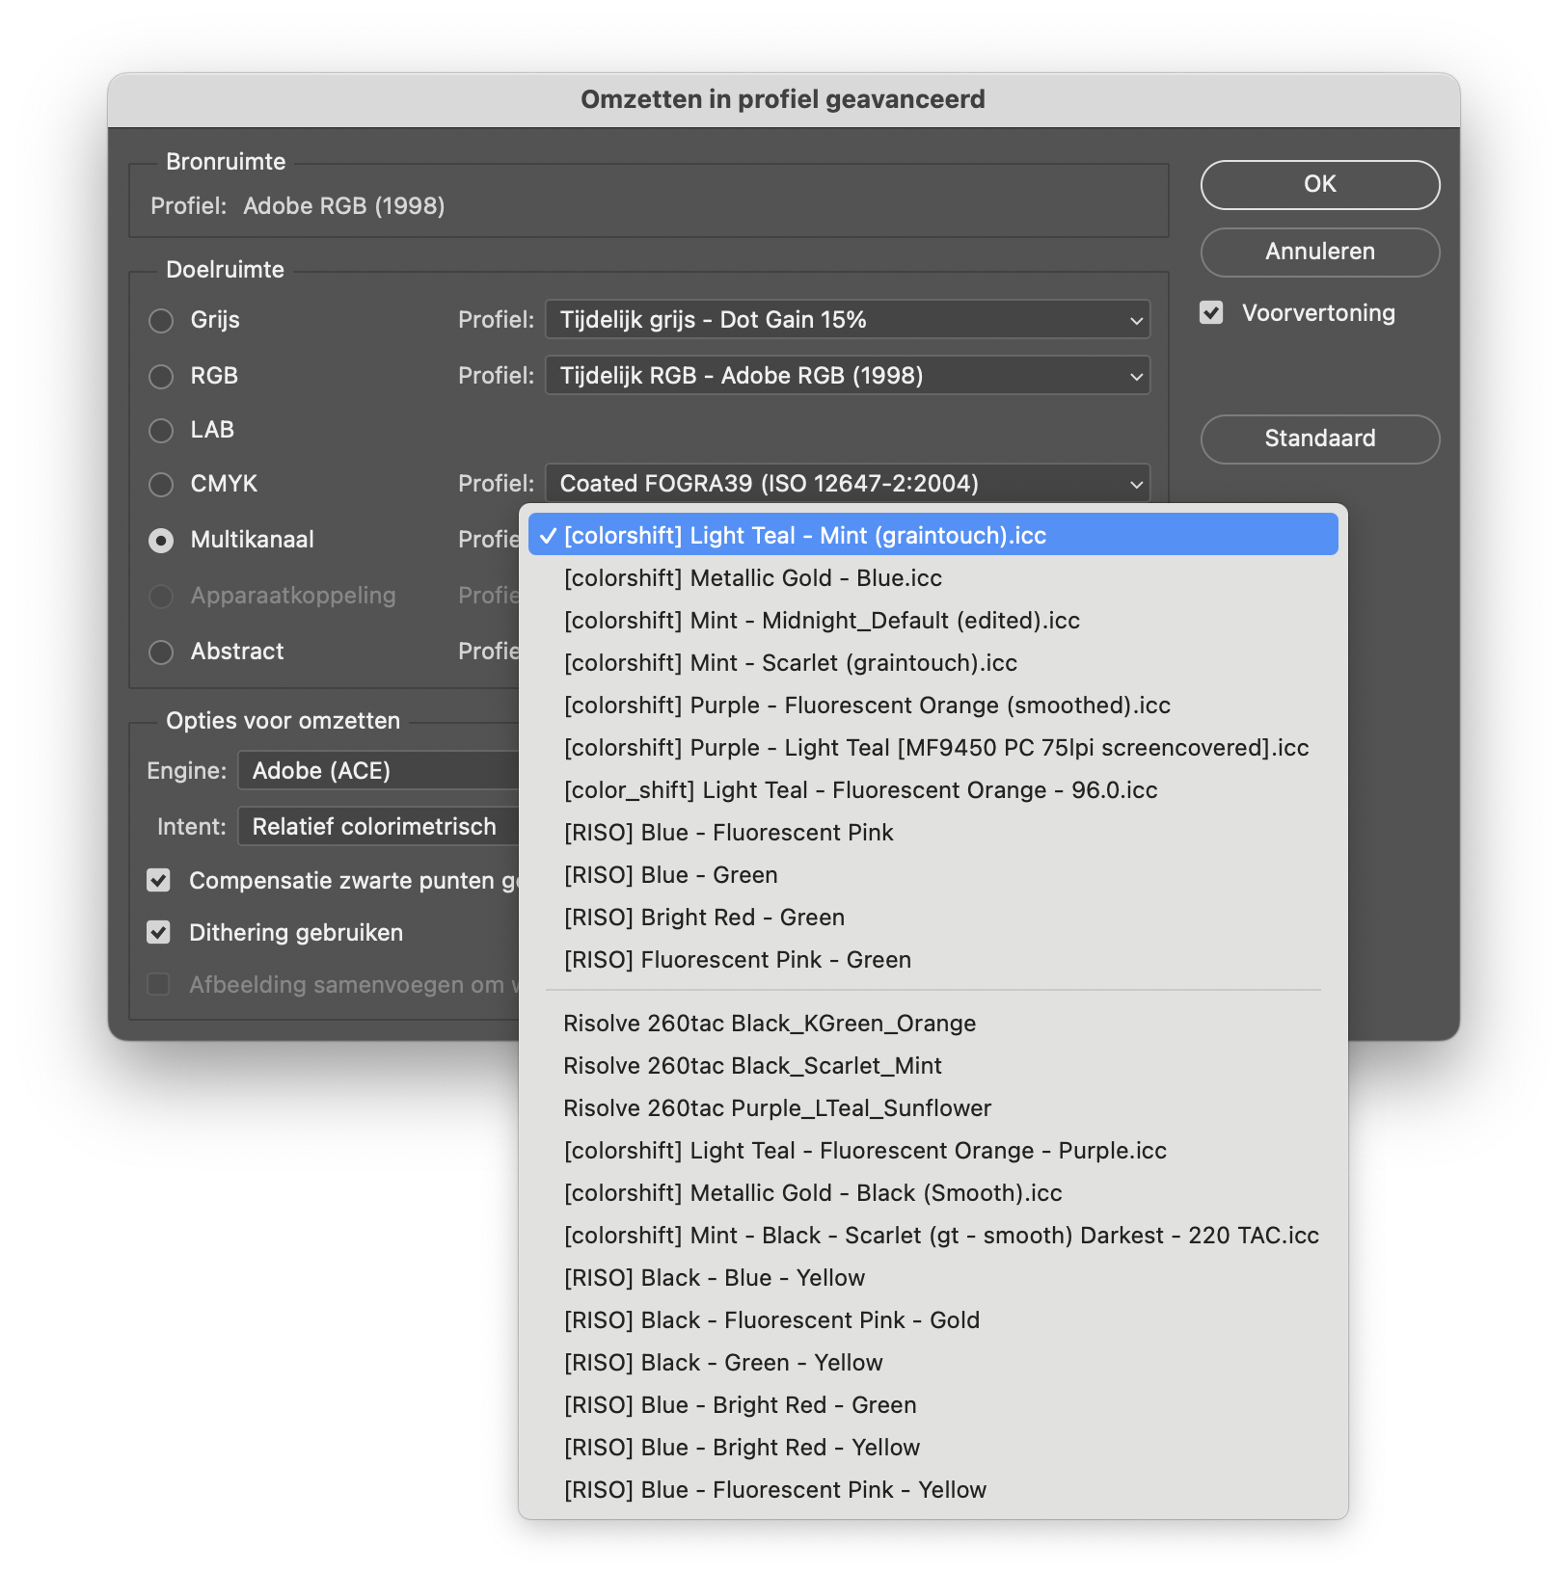Open the Coated FOGRA39 CMYK dropdown

[847, 484]
